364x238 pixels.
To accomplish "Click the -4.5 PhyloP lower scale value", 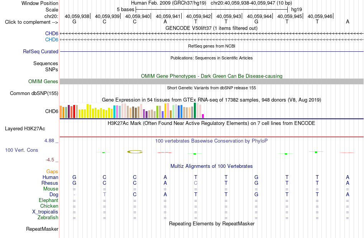I will pos(50,159).
